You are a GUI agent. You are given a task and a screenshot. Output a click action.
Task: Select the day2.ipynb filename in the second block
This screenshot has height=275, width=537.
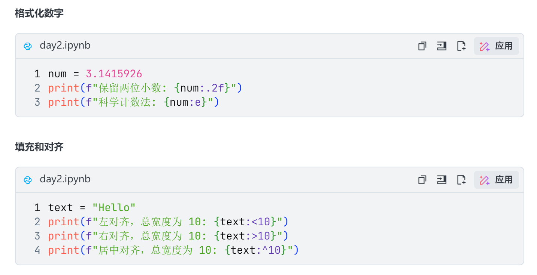click(65, 179)
